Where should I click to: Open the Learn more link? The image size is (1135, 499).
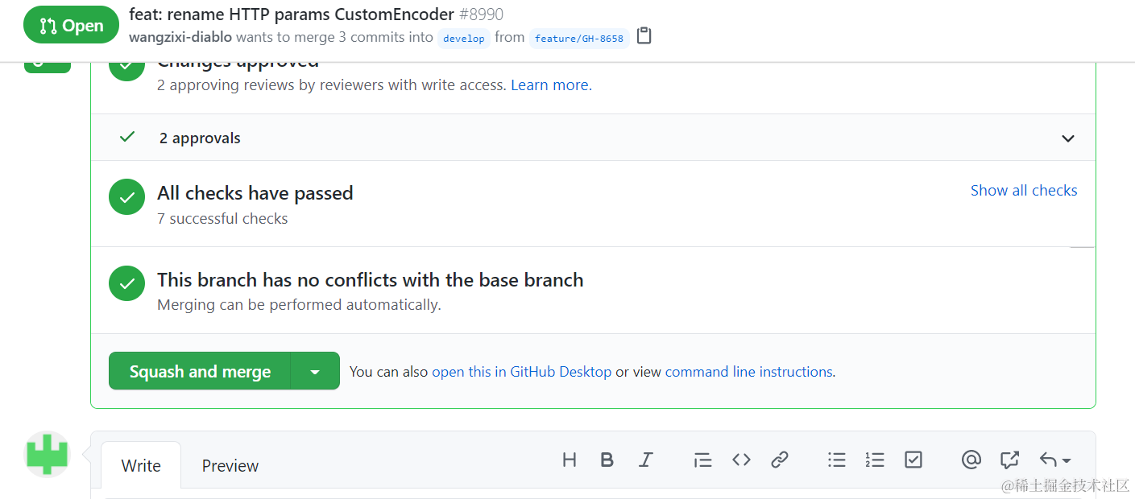click(x=549, y=85)
